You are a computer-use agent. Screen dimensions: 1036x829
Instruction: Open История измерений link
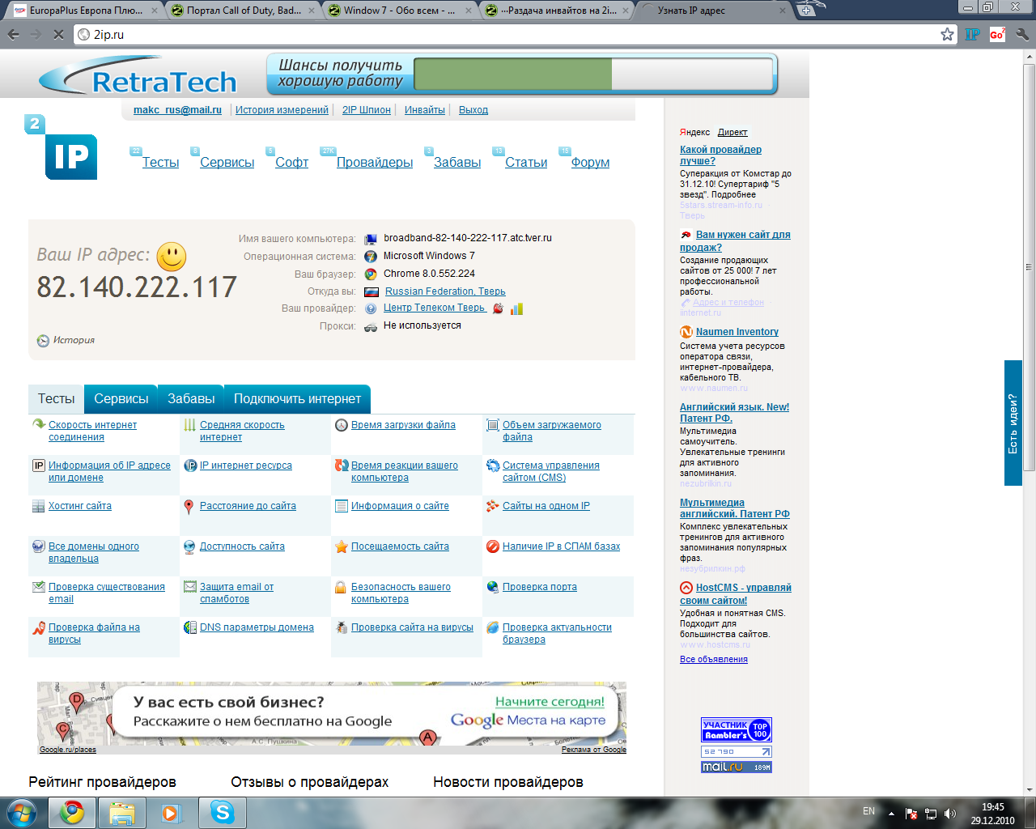(x=282, y=110)
